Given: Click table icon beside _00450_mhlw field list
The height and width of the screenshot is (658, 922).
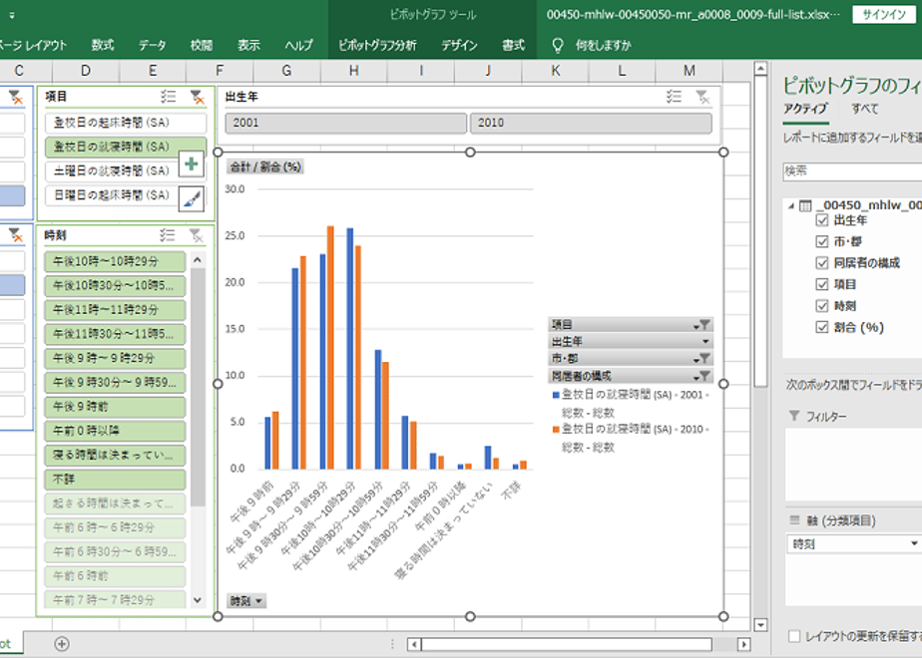Looking at the screenshot, I should 805,205.
